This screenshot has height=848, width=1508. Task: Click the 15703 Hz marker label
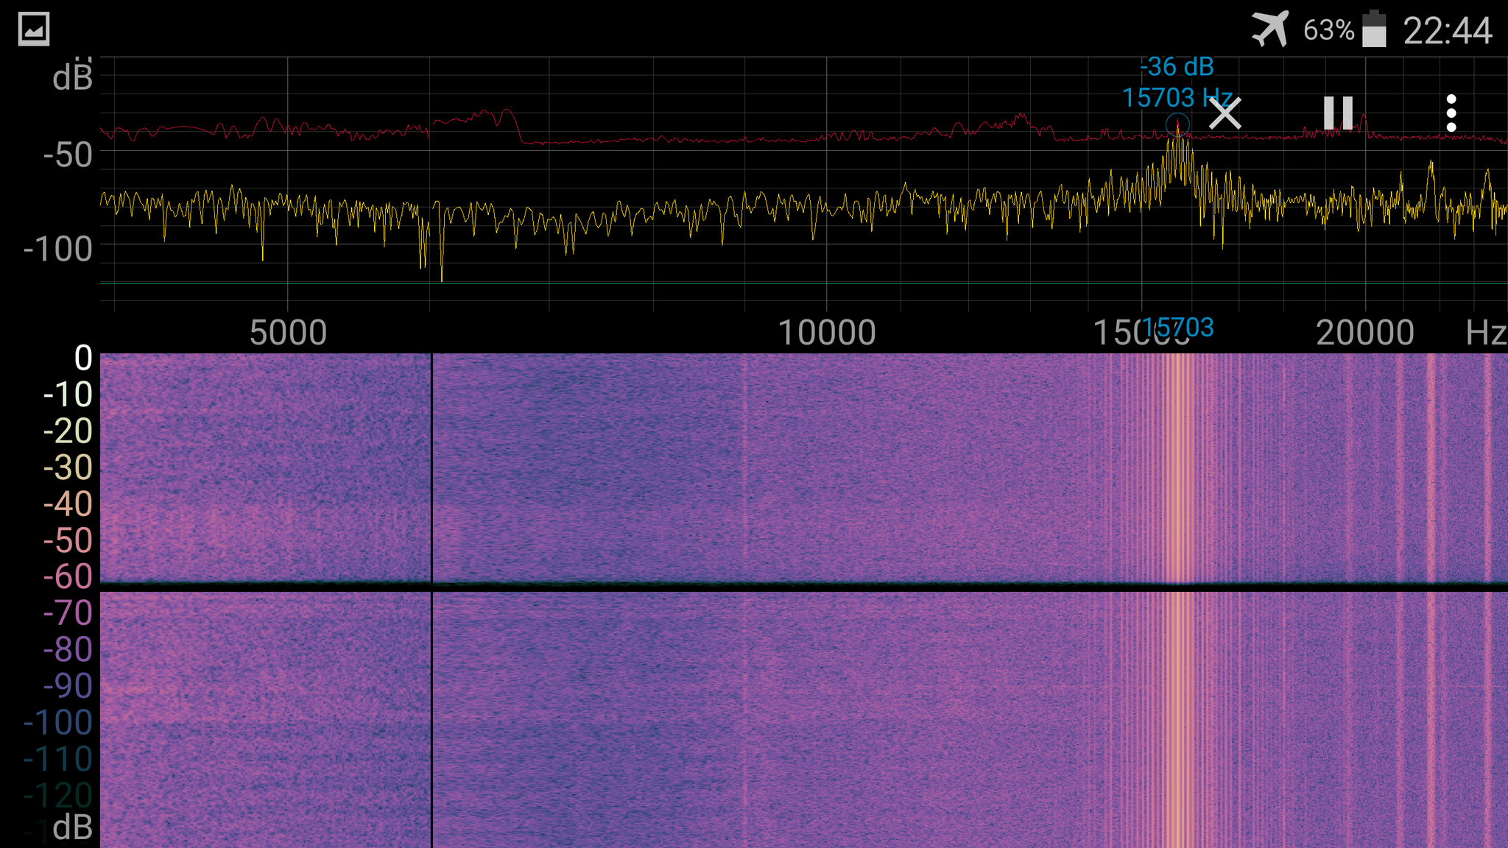pyautogui.click(x=1177, y=97)
